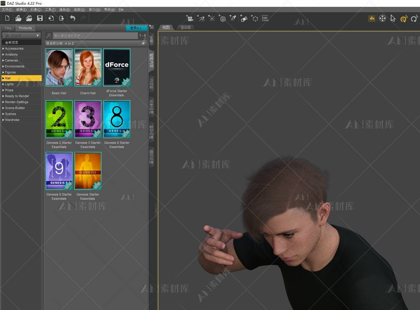This screenshot has width=420, height=310.
Task: Click the create new primitive icon
Action: pos(244,18)
